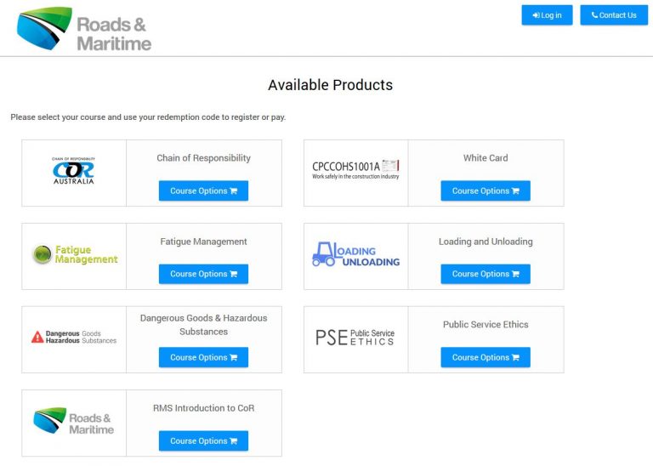Image resolution: width=653 pixels, height=466 pixels.
Task: Open Course Options for Chain of Responsibility
Action: click(x=203, y=191)
